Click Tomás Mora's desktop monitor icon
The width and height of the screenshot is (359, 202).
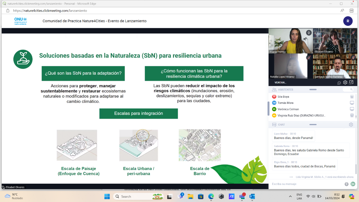(352, 103)
